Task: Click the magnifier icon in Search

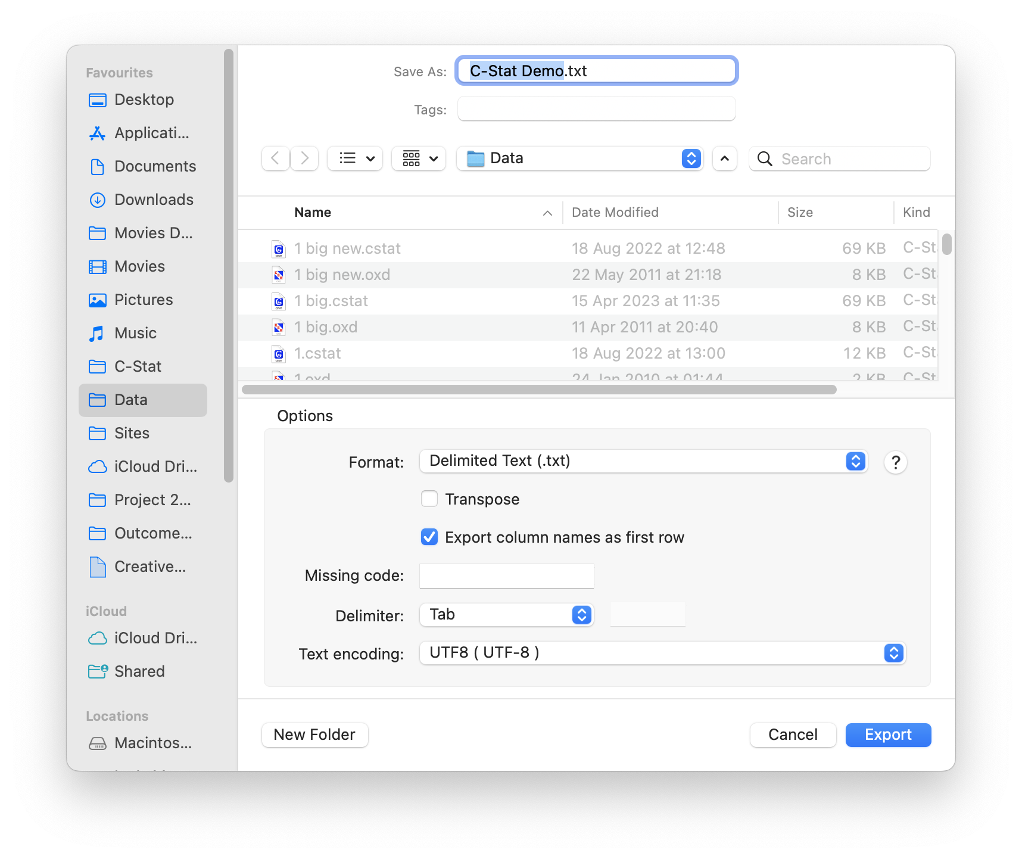Action: coord(765,159)
